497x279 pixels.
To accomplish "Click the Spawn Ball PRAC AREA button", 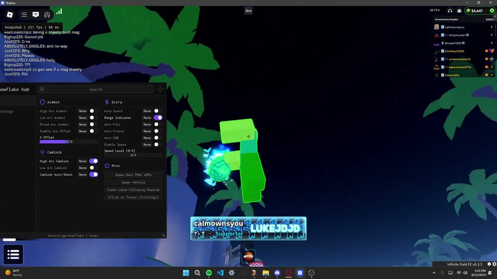I will [x=133, y=175].
